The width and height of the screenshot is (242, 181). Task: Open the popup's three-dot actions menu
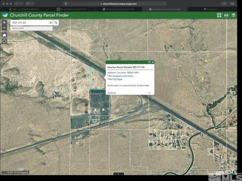point(149,93)
